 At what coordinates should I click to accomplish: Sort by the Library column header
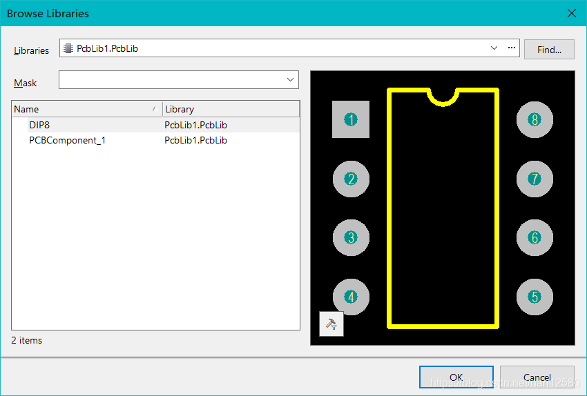[x=231, y=109]
